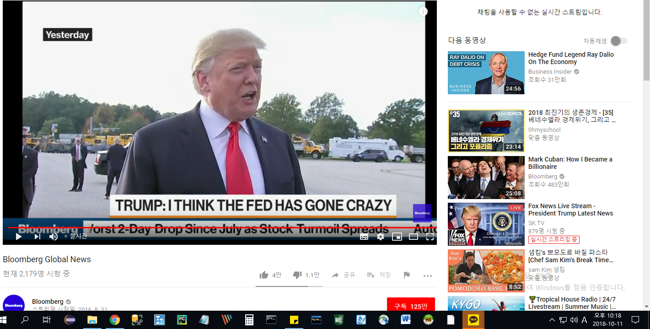Open File Explorer from the taskbar

[92, 320]
